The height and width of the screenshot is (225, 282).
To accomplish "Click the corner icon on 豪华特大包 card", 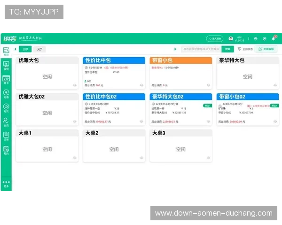I will pyautogui.click(x=275, y=85).
